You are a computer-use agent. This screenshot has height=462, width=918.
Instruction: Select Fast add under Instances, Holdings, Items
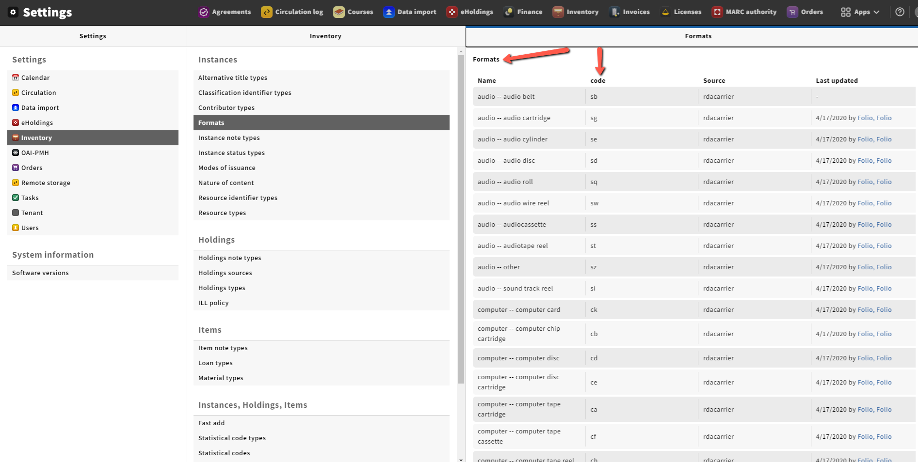point(211,422)
